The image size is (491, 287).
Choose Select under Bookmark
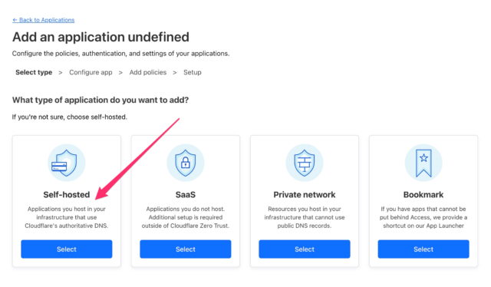[x=423, y=249]
